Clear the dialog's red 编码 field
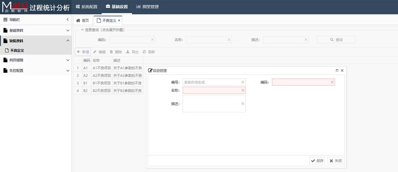 point(332,82)
